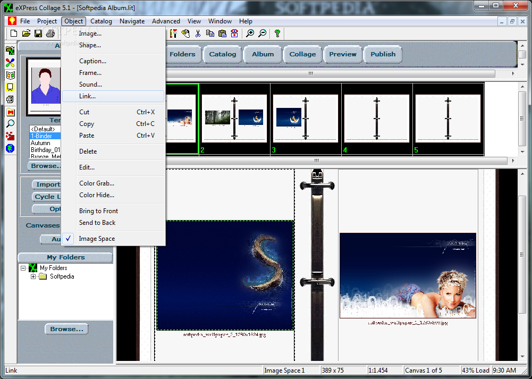Viewport: 532px width, 379px height.
Task: Select canvas thumbnail number 5
Action: pyautogui.click(x=448, y=119)
